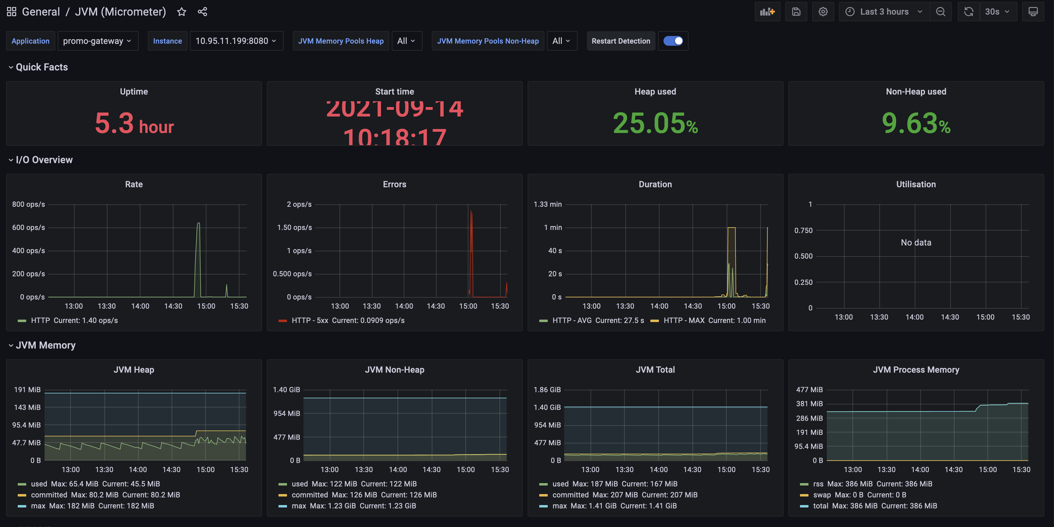Open the Errors panel title menu
Screen dimensions: 1054x527
(x=394, y=185)
